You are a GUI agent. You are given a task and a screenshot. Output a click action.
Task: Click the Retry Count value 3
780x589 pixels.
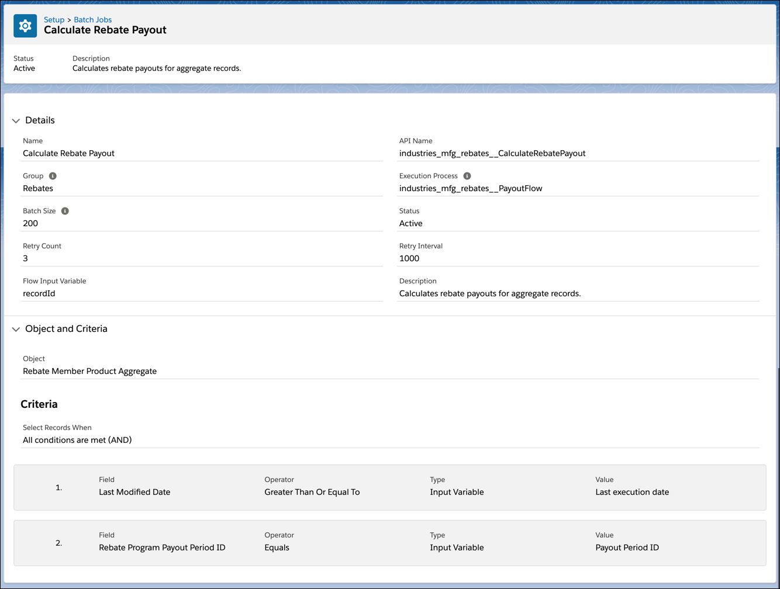(25, 258)
